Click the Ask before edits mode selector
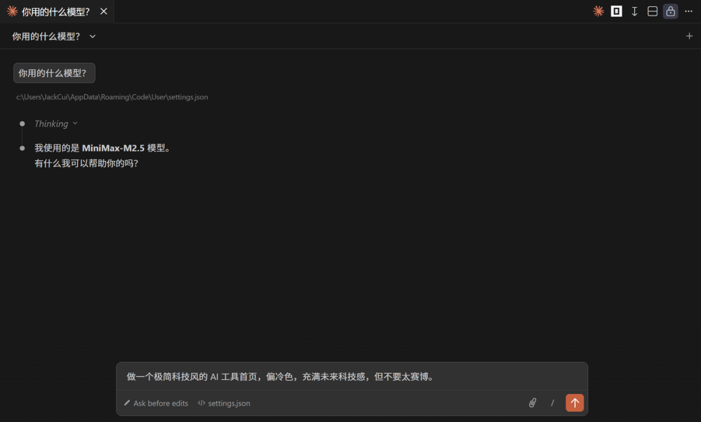Image resolution: width=701 pixels, height=422 pixels. click(160, 403)
